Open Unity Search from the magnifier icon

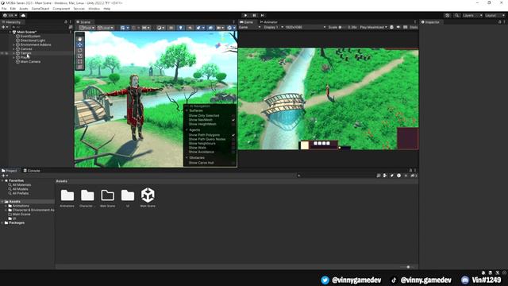click(x=457, y=15)
